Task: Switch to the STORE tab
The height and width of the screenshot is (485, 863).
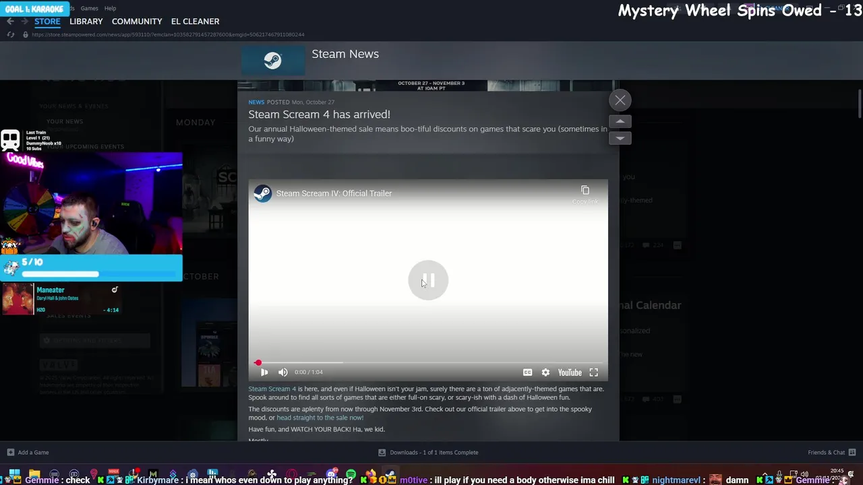Action: click(47, 22)
